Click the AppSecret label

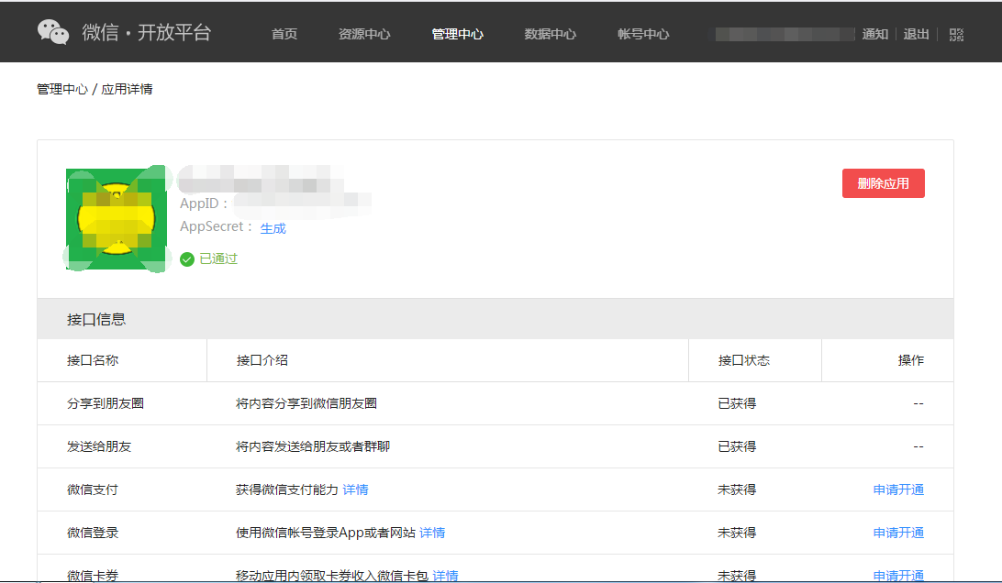pyautogui.click(x=216, y=226)
